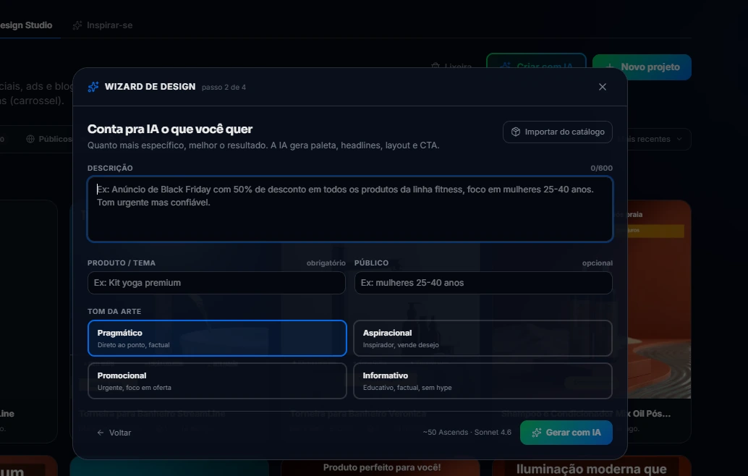Focus the Descrição text area

point(350,209)
